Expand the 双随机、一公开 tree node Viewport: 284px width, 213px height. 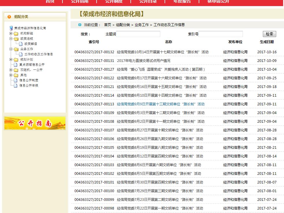coord(11,70)
